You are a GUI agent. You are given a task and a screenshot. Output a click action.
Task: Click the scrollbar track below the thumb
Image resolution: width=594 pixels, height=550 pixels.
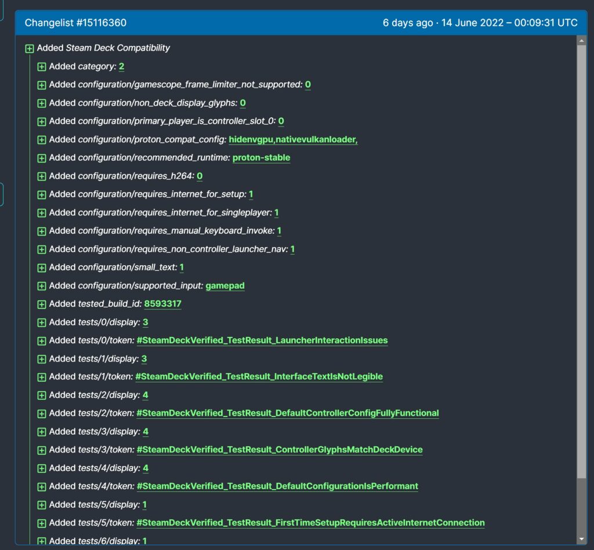(581, 506)
